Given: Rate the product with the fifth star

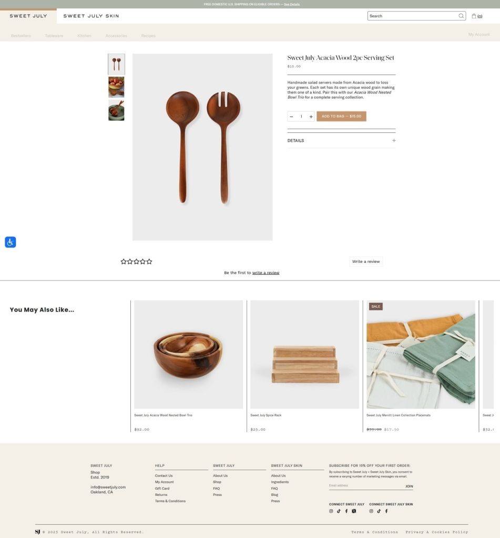Looking at the screenshot, I should click(149, 262).
